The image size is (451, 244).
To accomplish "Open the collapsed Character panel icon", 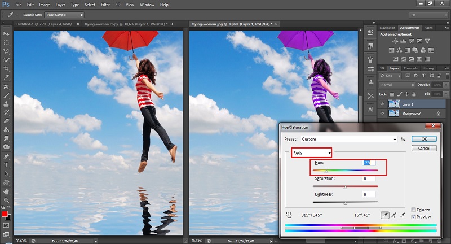I will pos(370,110).
